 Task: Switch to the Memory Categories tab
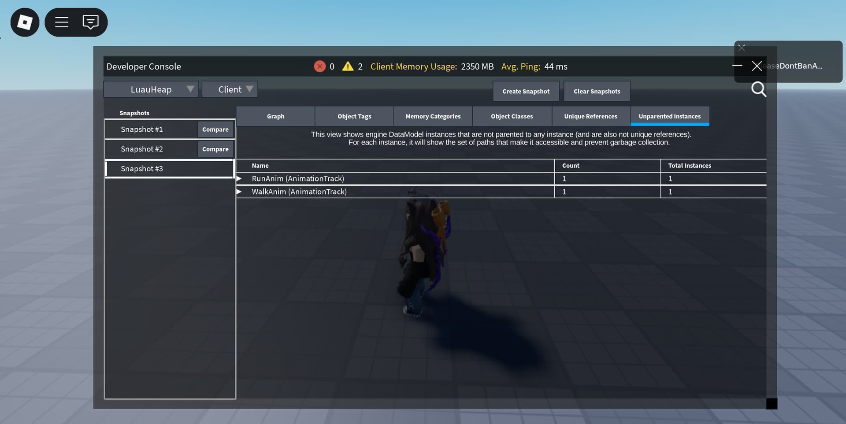coord(433,116)
